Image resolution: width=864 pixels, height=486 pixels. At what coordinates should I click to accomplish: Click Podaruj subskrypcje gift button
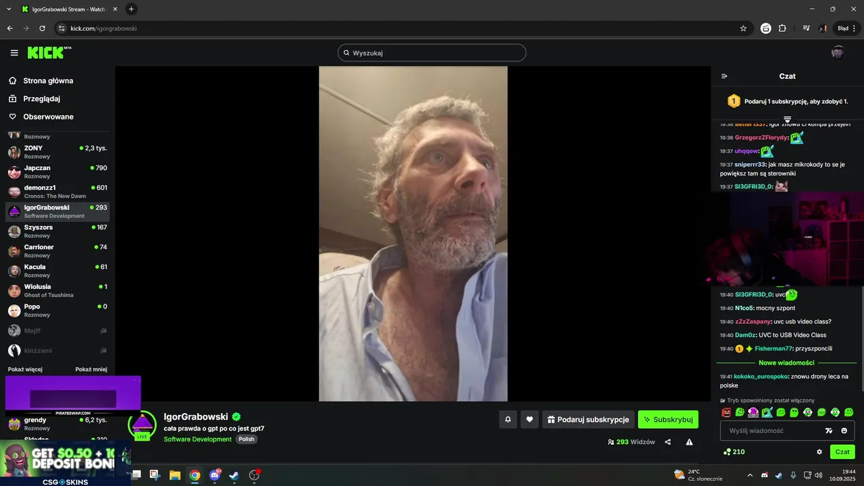click(588, 419)
